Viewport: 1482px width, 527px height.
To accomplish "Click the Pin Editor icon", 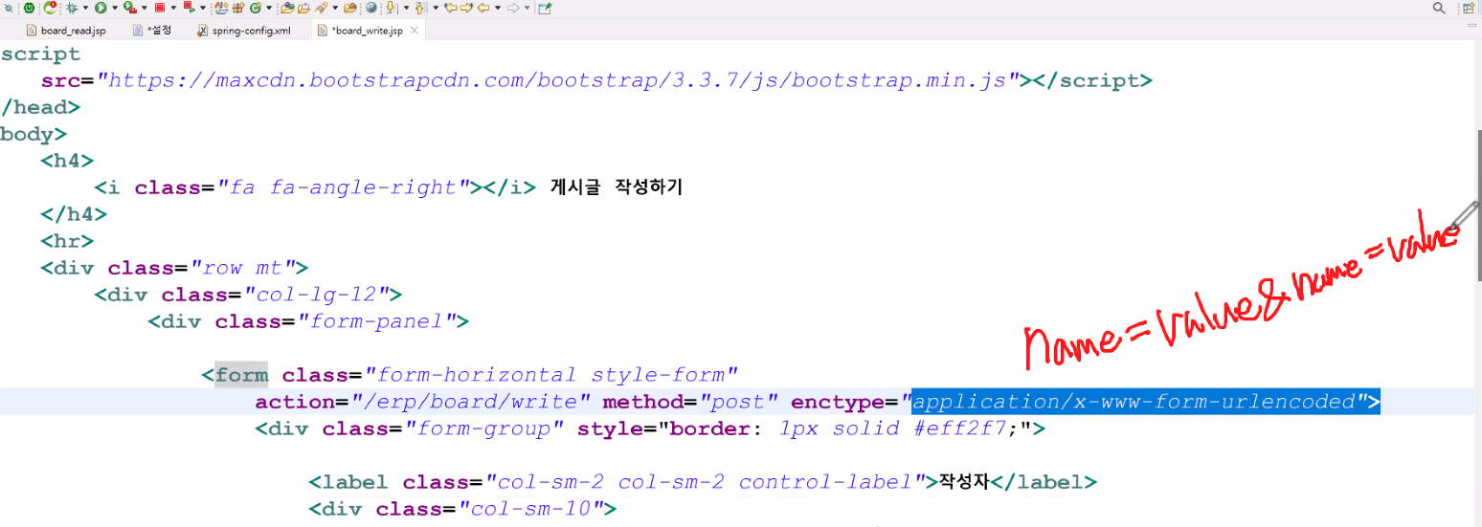I will tap(544, 8).
